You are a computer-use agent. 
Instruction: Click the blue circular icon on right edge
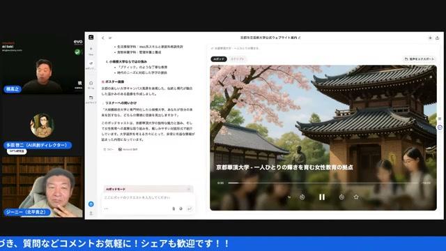point(440,127)
